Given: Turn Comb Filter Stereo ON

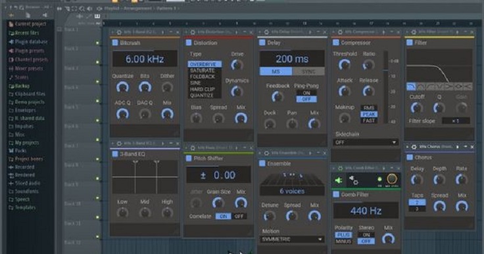Looking at the screenshot, I should tap(366, 234).
